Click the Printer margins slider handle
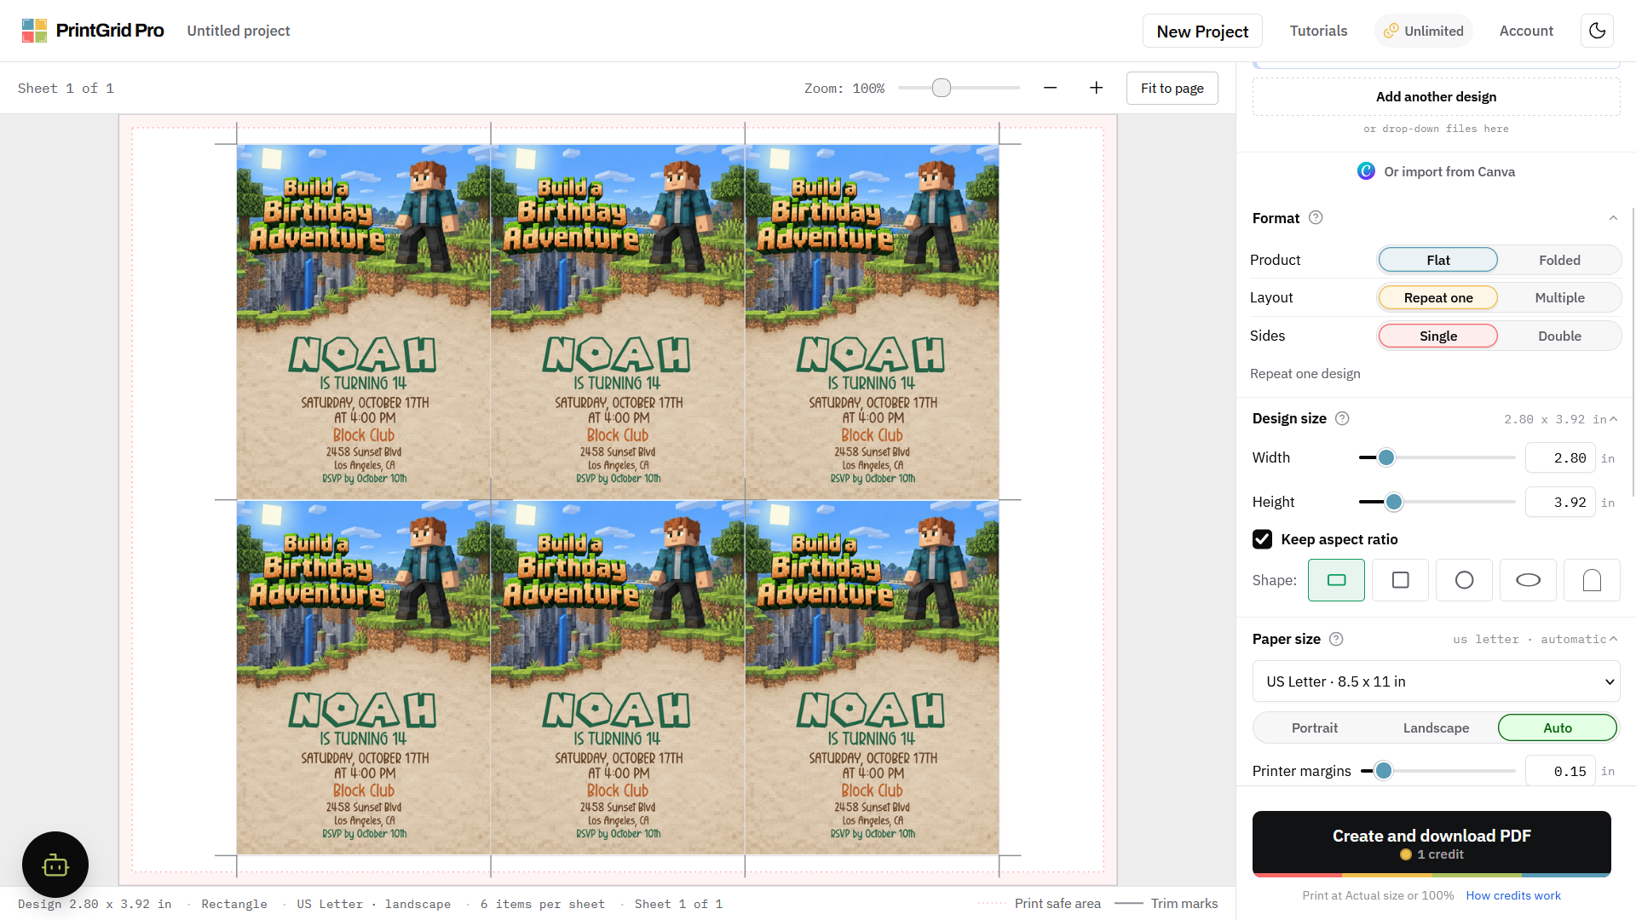This screenshot has width=1636, height=920. (x=1383, y=771)
